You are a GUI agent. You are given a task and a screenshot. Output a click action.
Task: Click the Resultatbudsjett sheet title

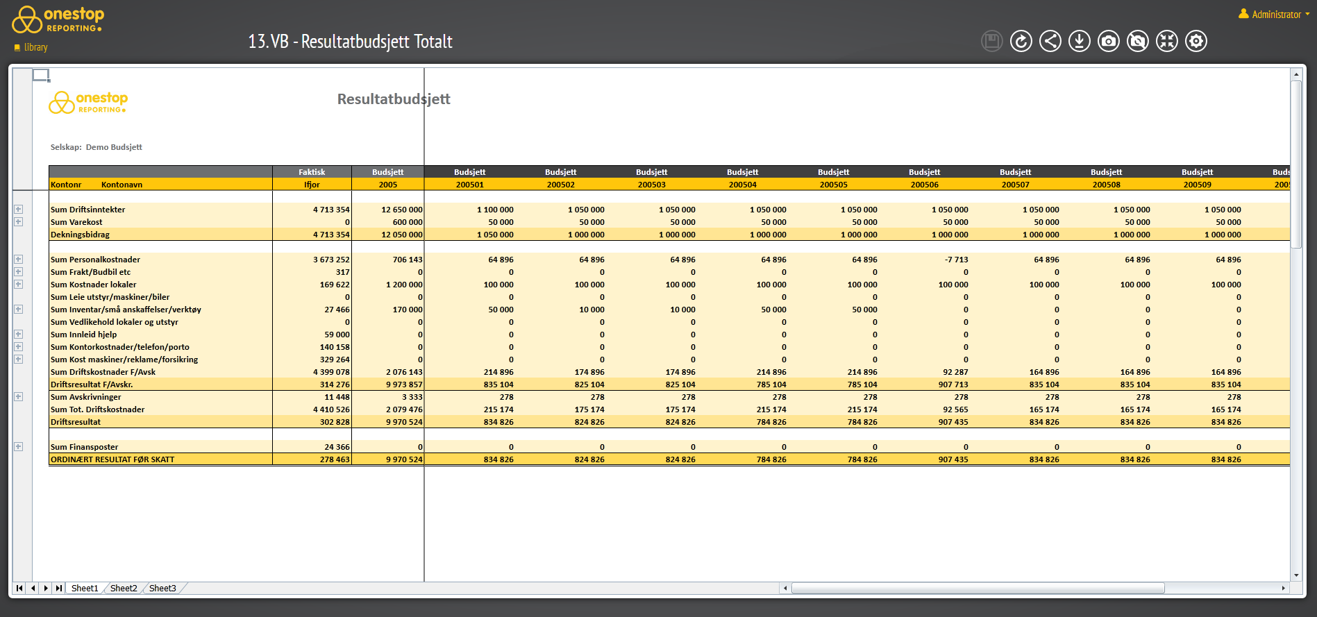pos(394,99)
